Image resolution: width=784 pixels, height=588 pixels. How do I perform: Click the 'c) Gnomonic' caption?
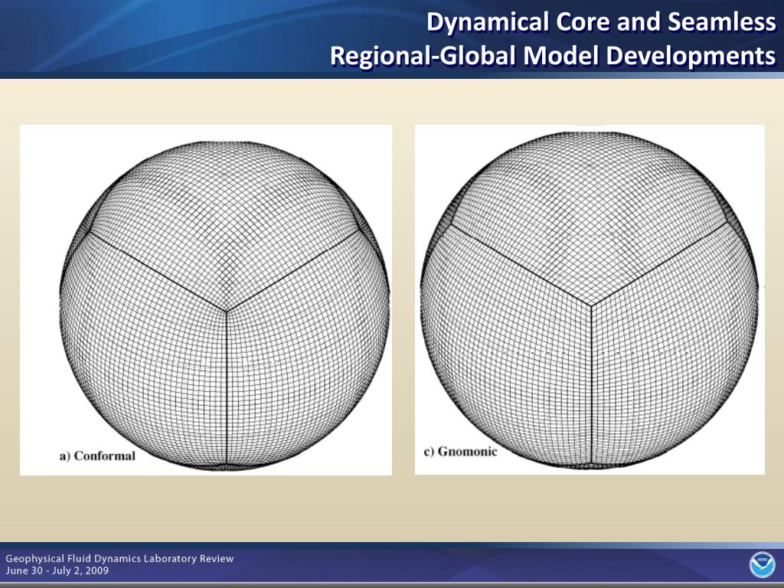click(460, 452)
